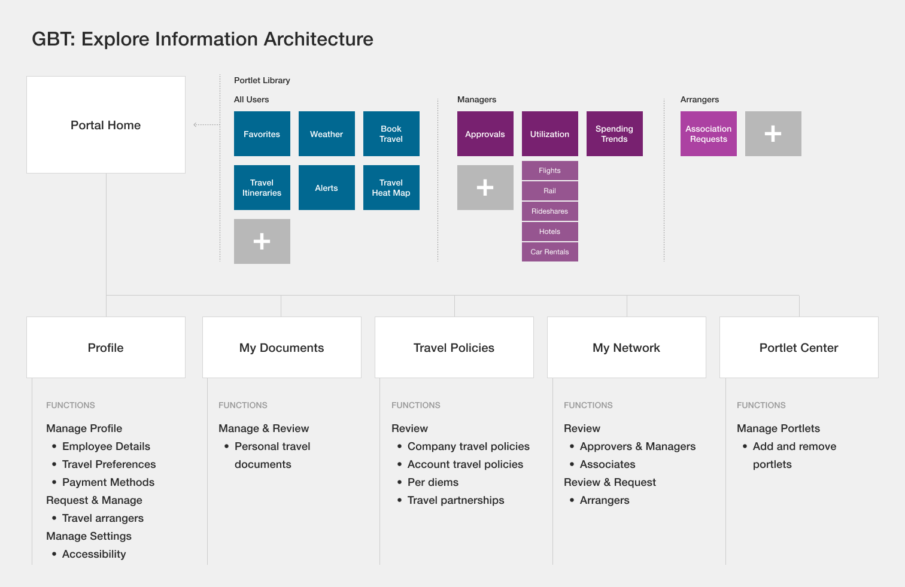
Task: Click the page title 'GBT: Explore Information Architecture'
Action: pos(202,39)
